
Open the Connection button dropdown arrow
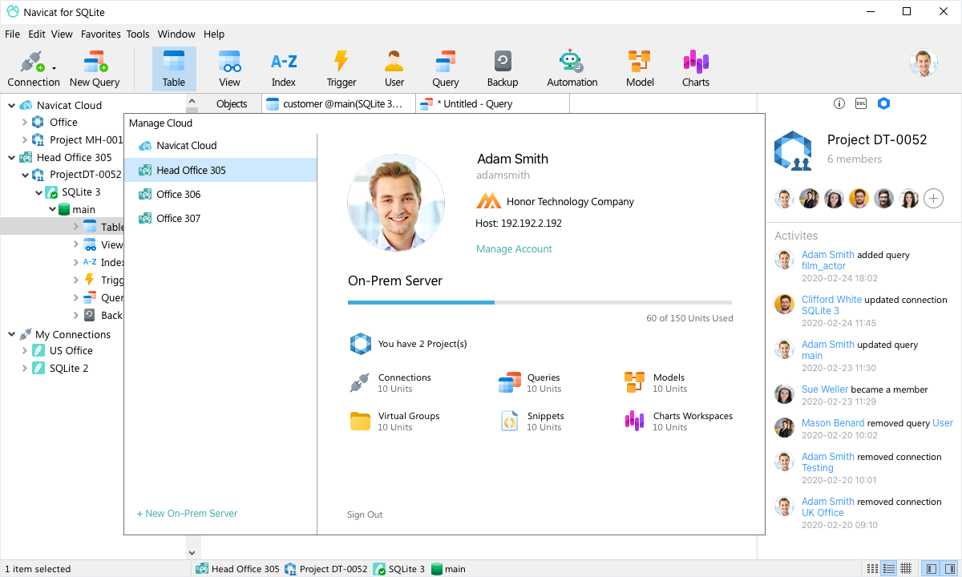click(x=54, y=69)
